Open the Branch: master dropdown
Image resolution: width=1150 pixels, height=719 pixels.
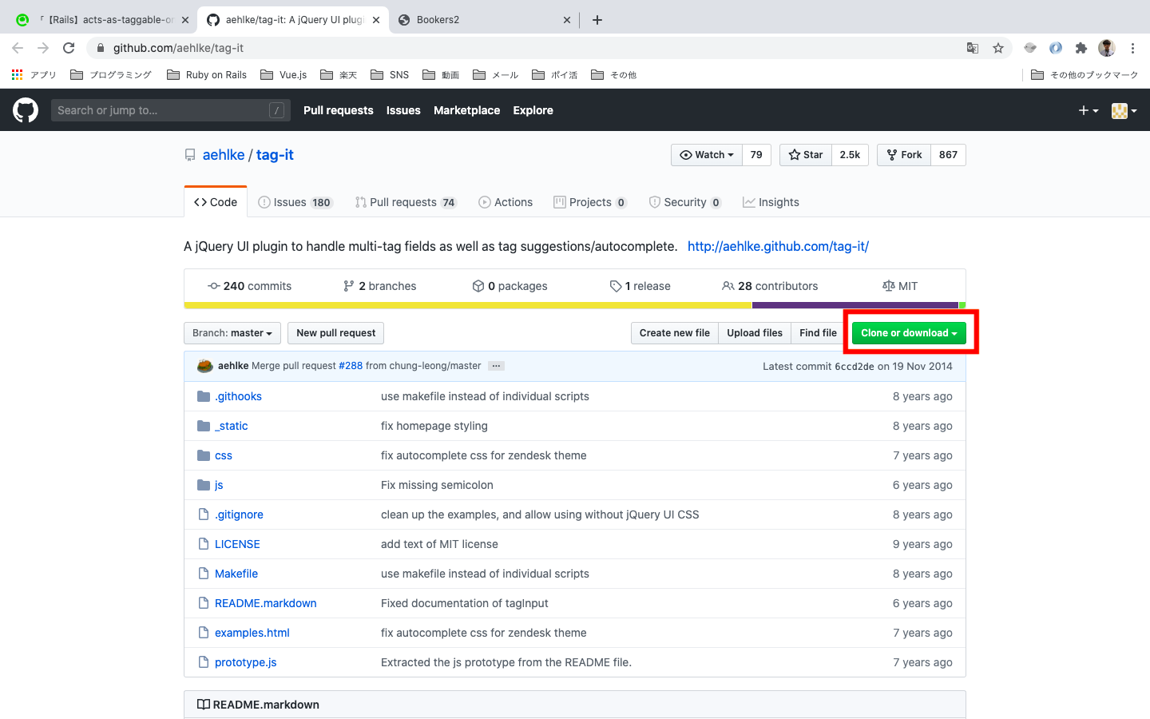pyautogui.click(x=232, y=333)
